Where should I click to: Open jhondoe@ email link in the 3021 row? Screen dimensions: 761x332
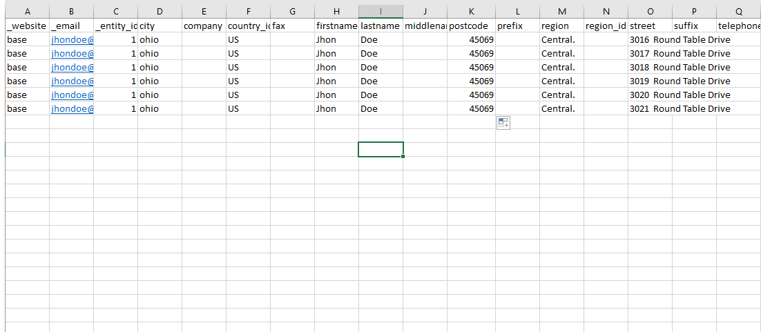pos(73,109)
